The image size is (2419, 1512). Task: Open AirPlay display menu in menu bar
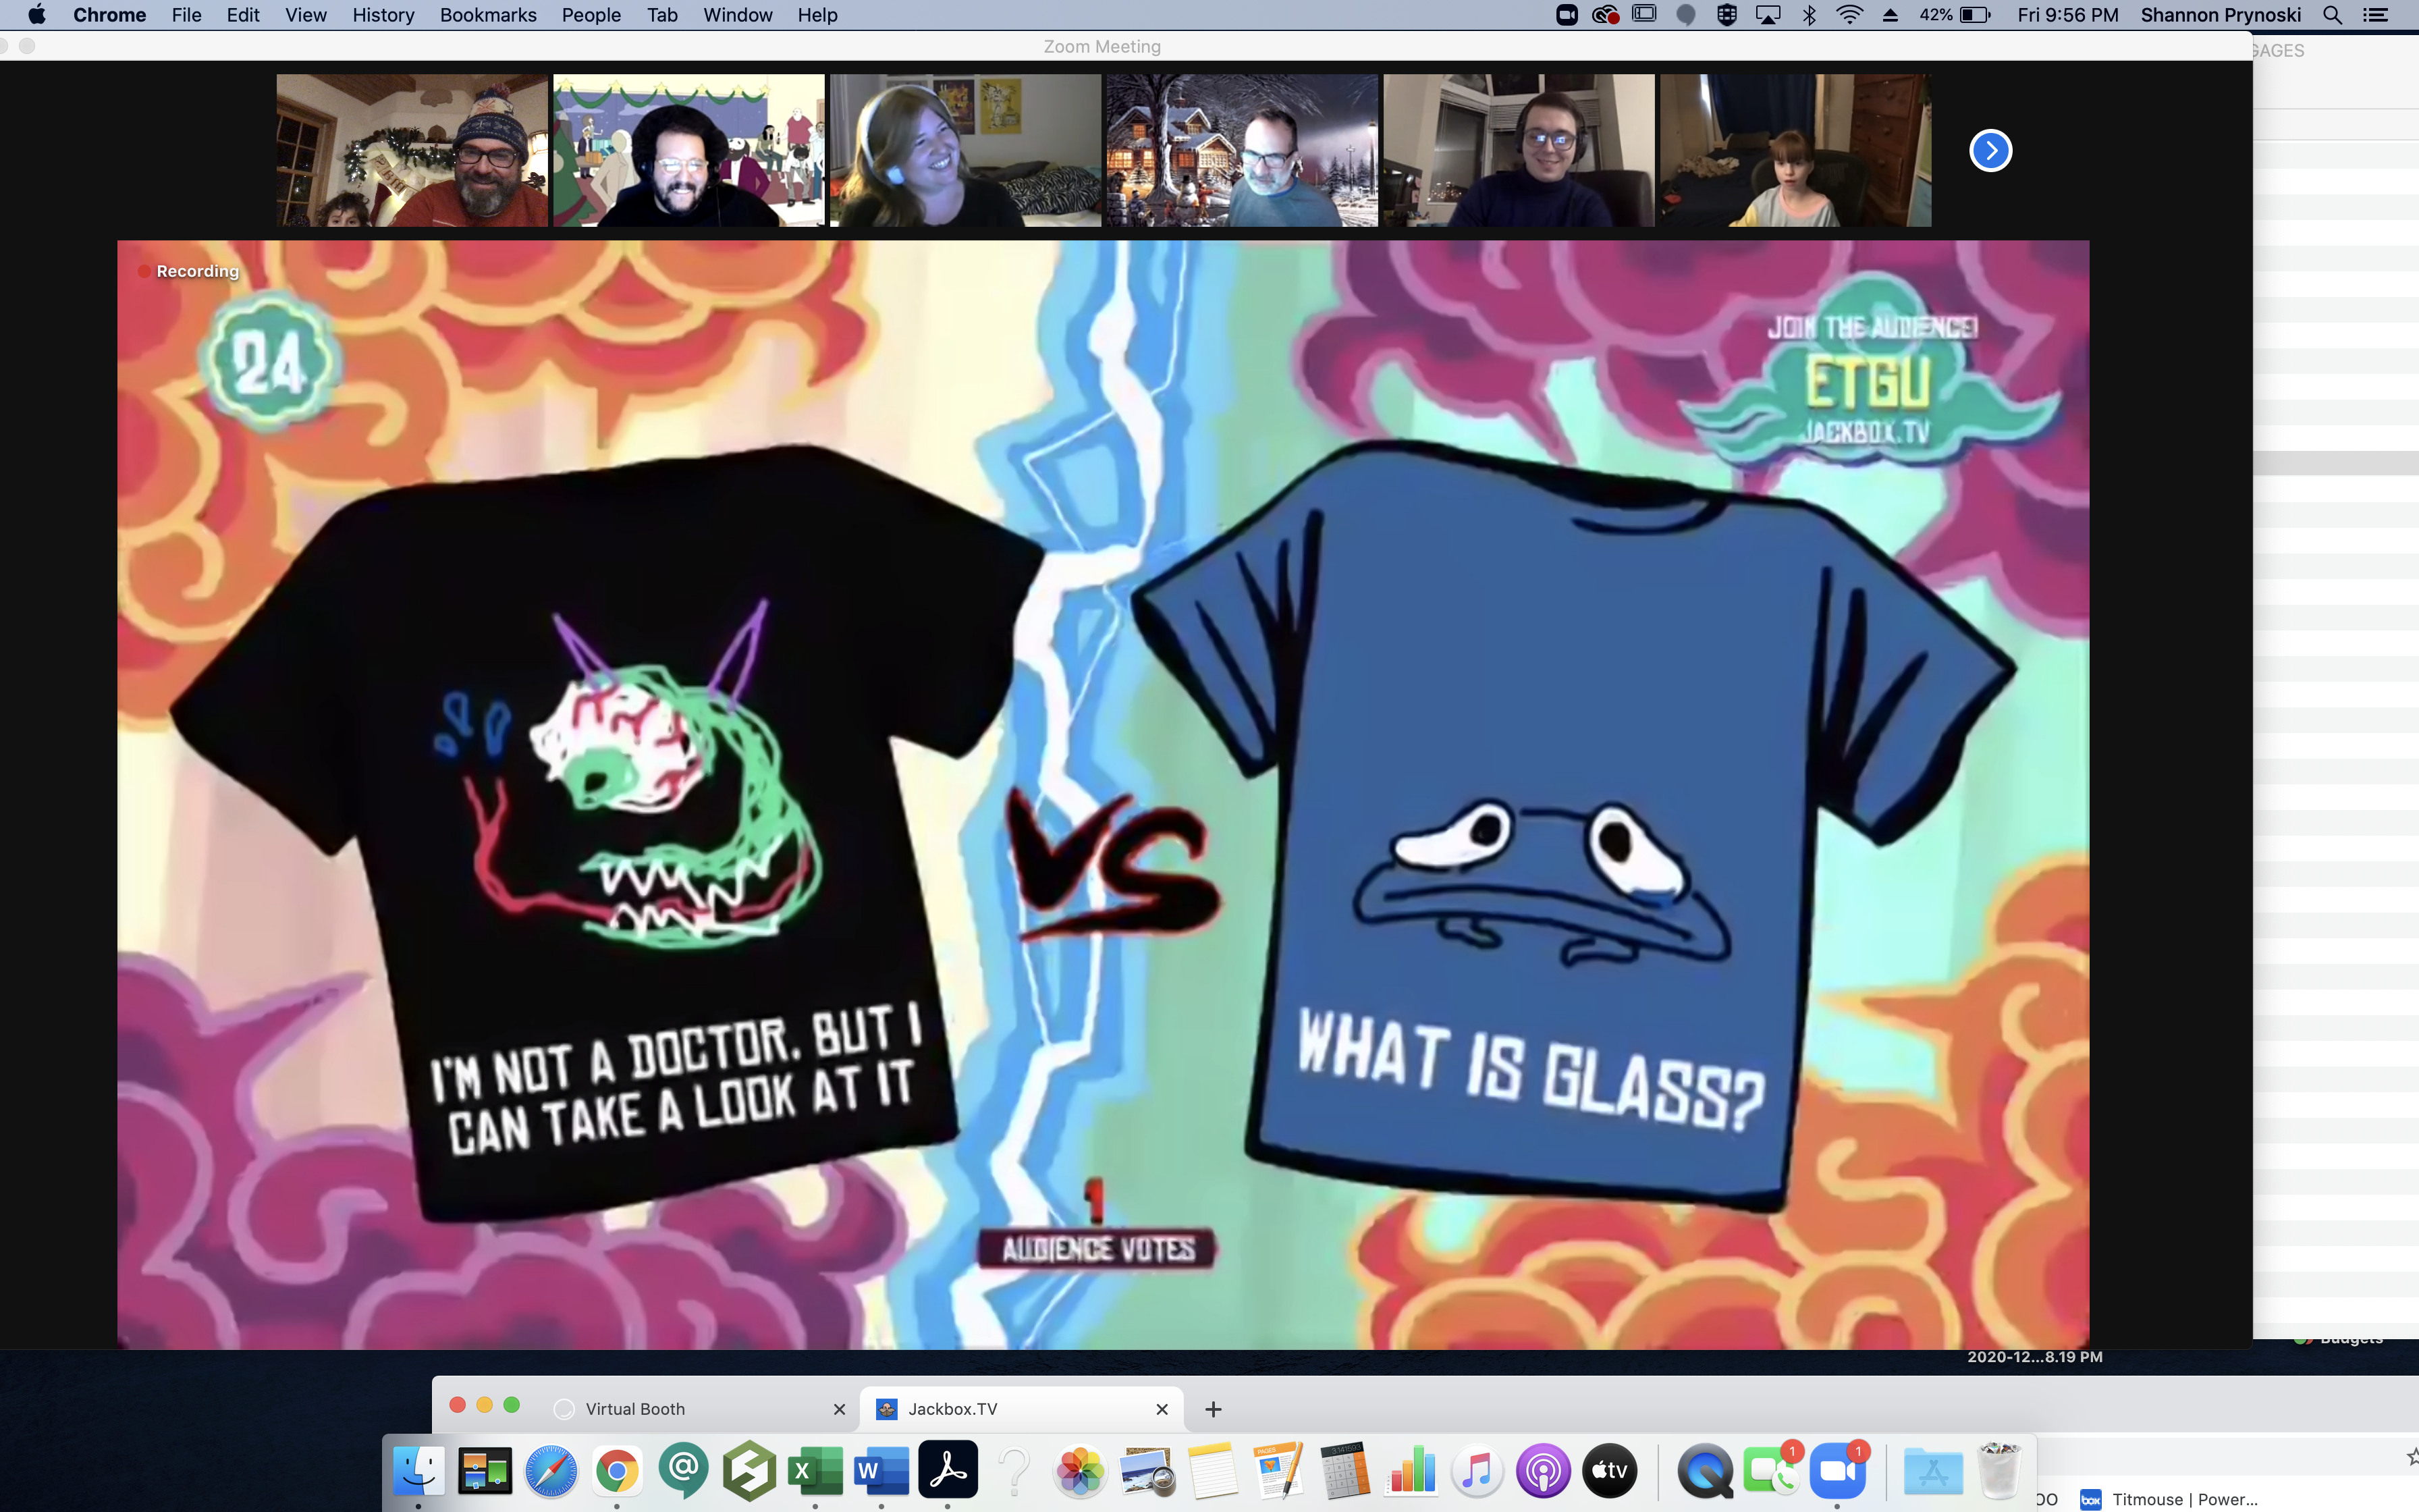[1767, 15]
